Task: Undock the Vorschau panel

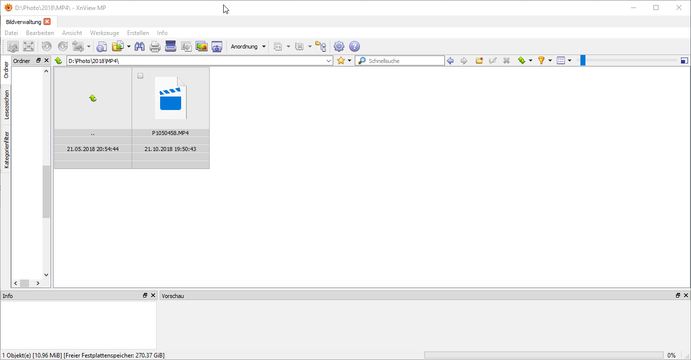Action: [x=678, y=295]
